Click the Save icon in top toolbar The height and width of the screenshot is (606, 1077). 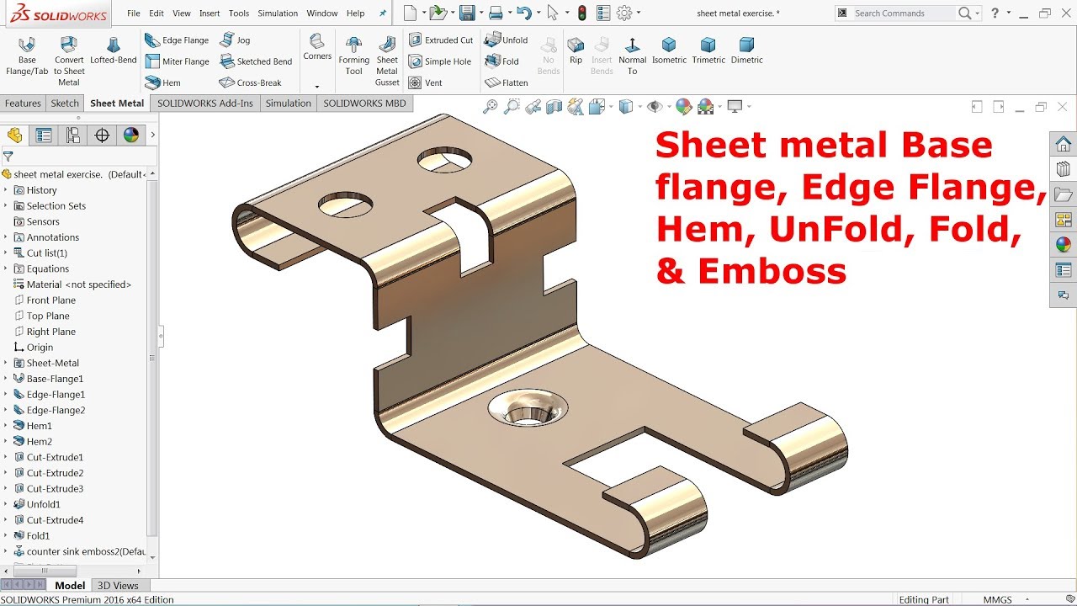click(x=467, y=13)
